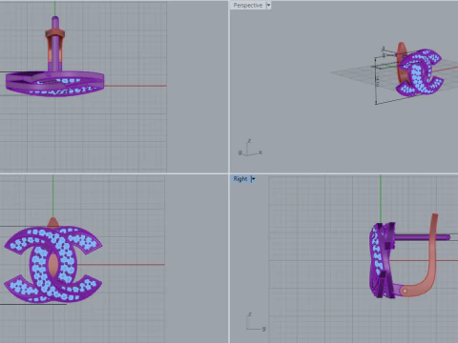Click the axis indicator in Right viewport

[256, 322]
